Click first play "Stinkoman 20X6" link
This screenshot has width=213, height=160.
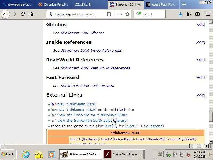[x=77, y=104]
